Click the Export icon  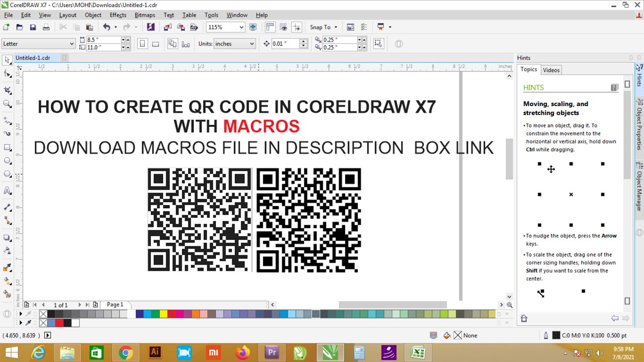(x=181, y=27)
